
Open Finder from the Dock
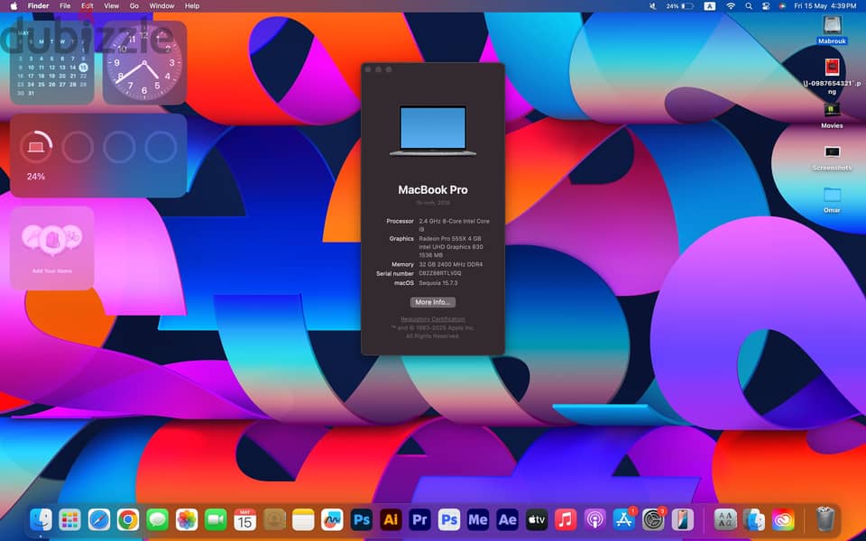pos(41,519)
